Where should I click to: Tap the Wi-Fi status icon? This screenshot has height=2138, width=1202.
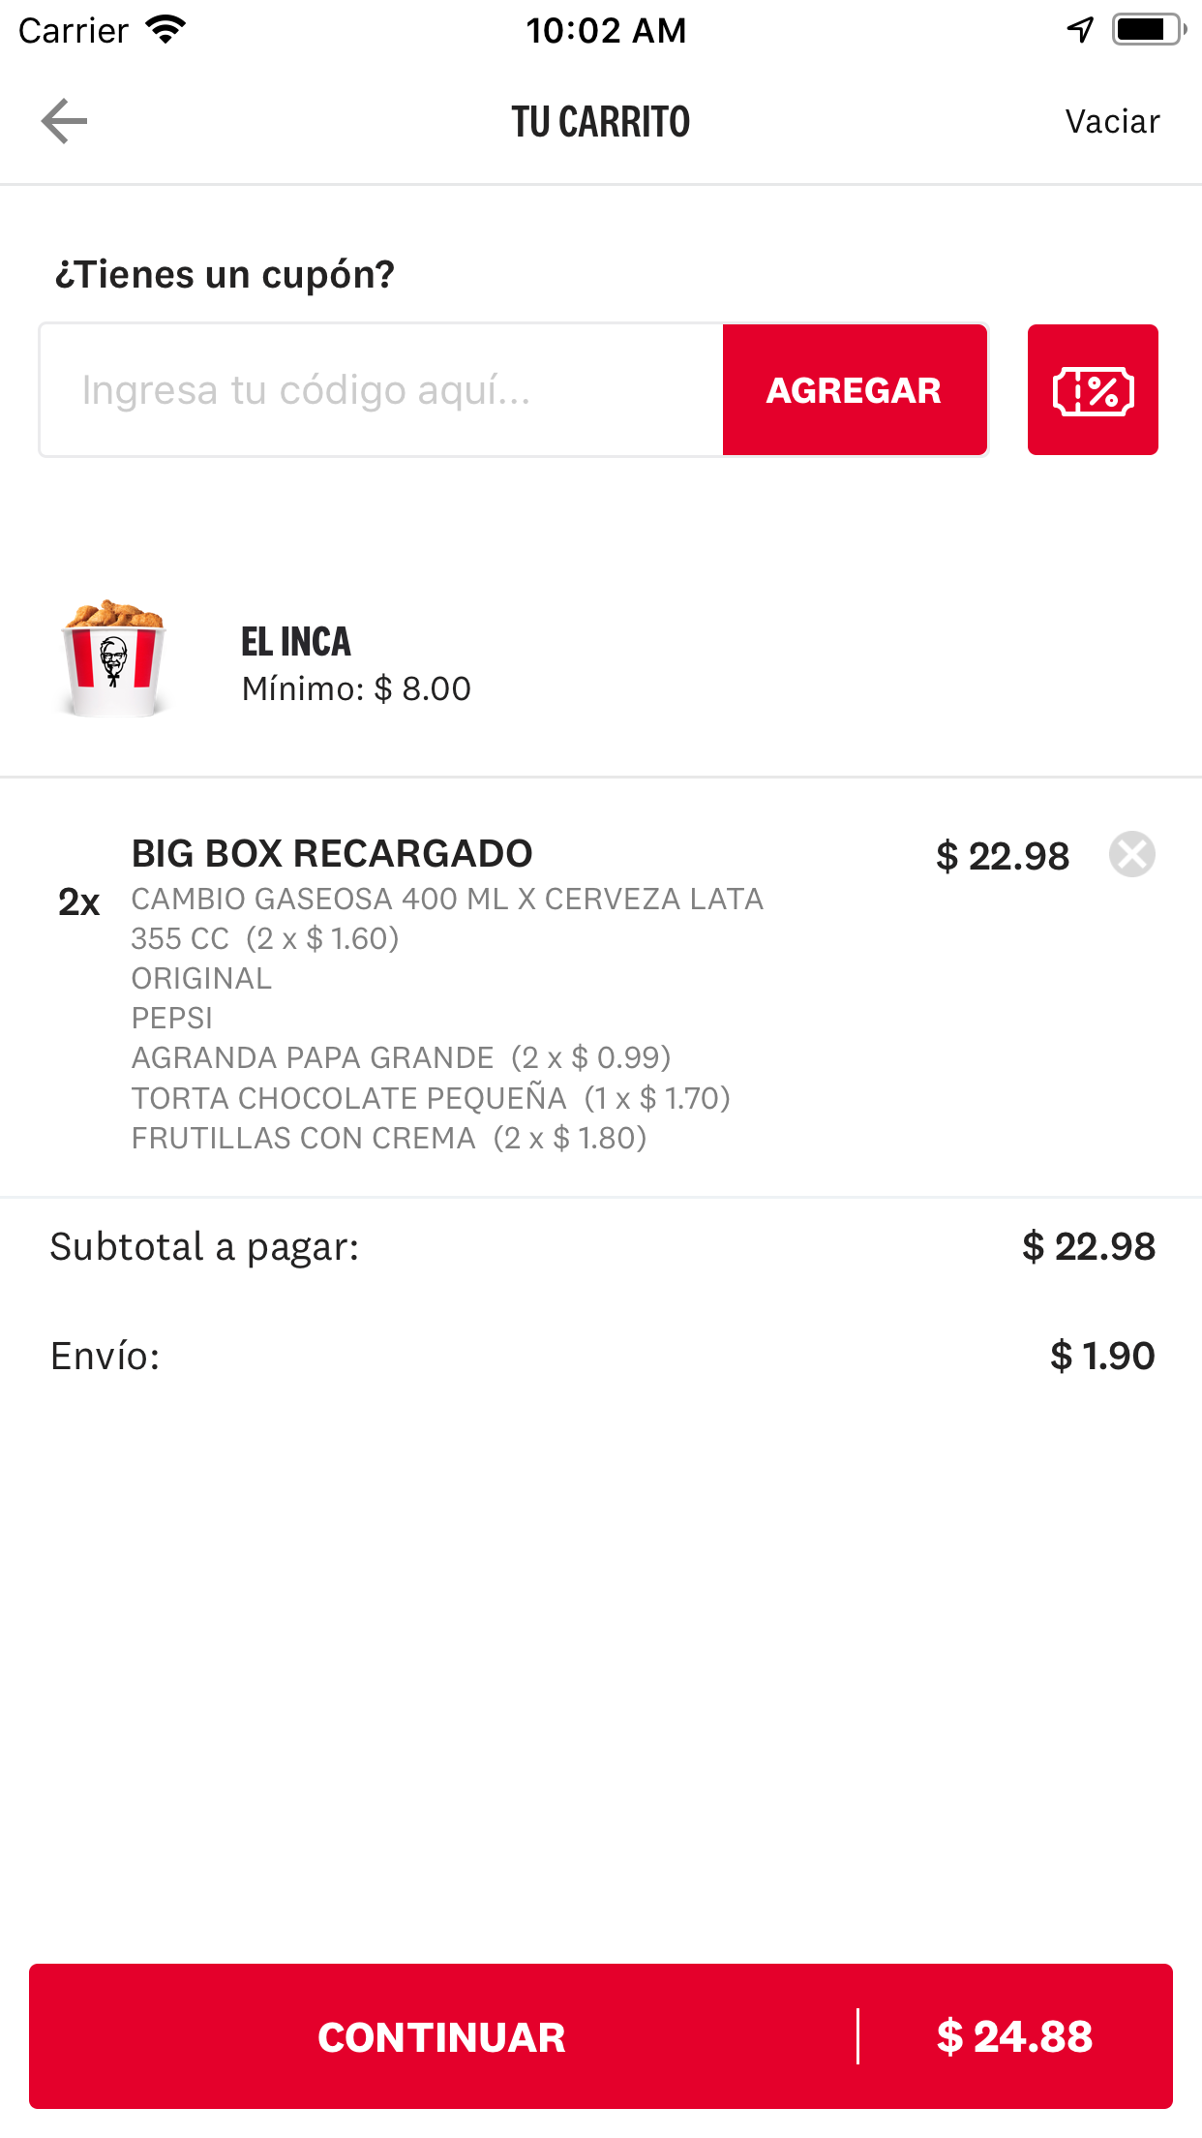click(165, 30)
